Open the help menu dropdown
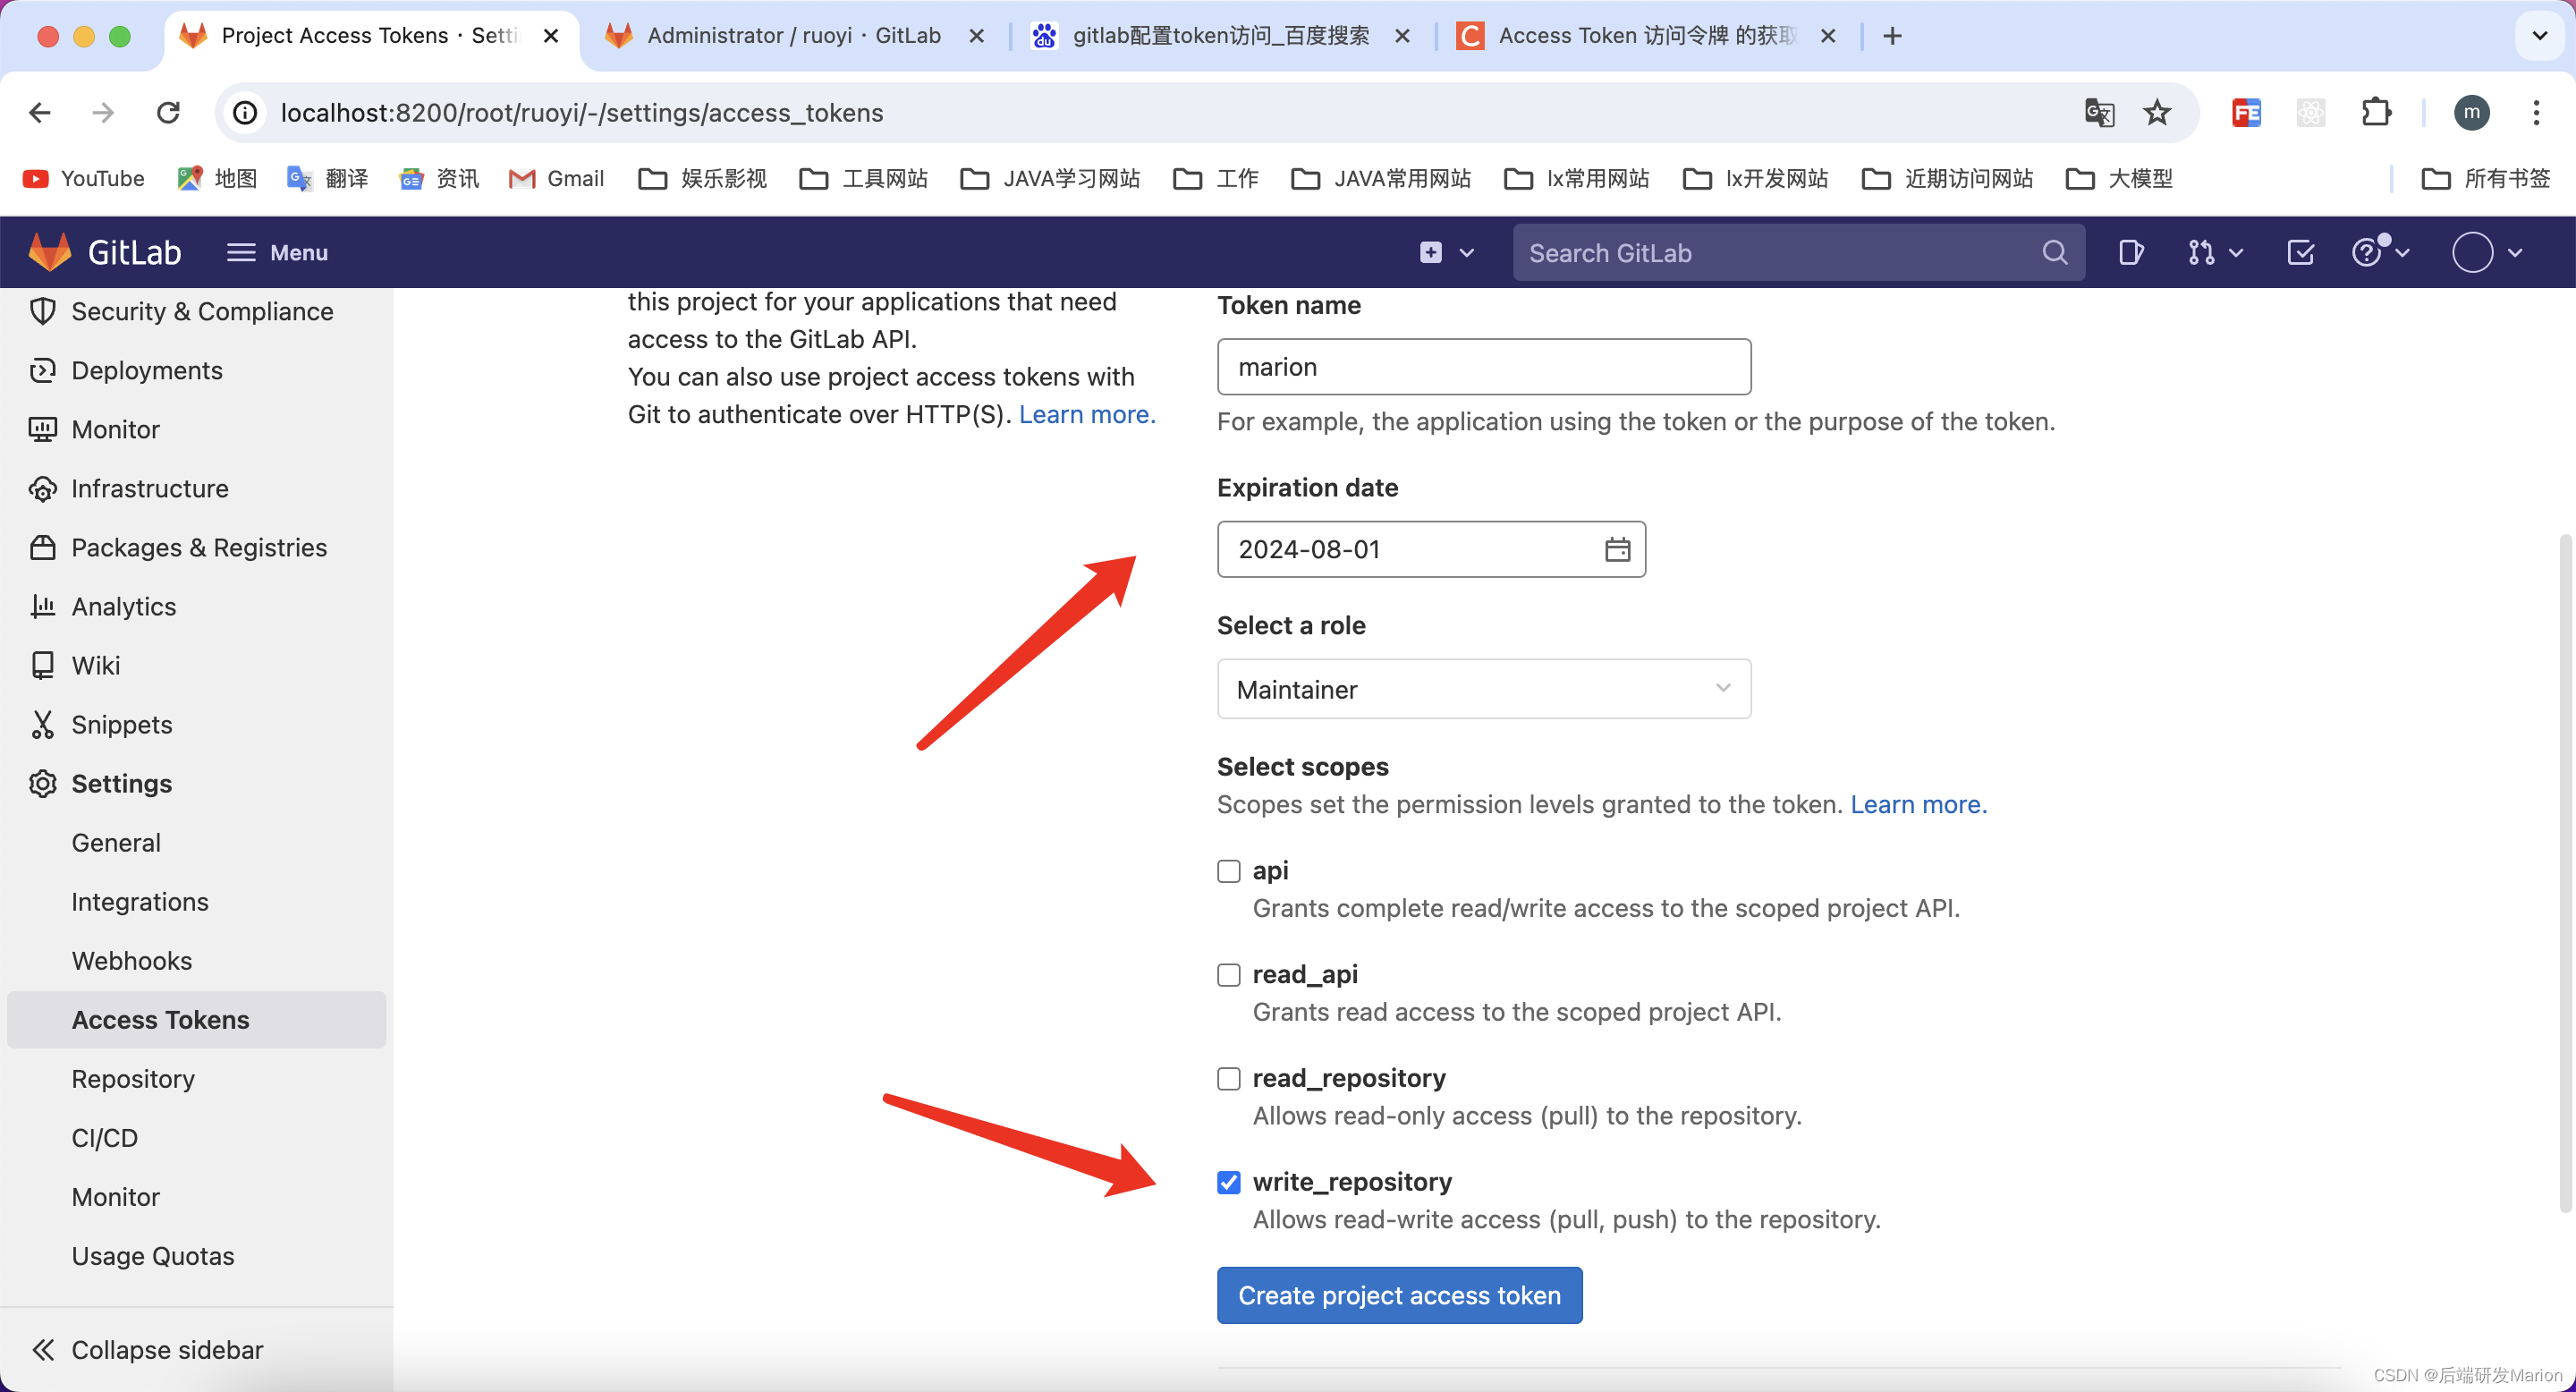The width and height of the screenshot is (2576, 1392). [x=2379, y=252]
